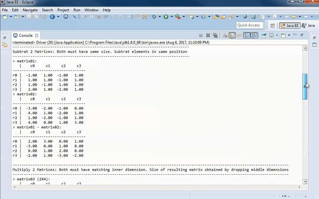Open the Edit menu
The image size is (319, 199).
15,10
